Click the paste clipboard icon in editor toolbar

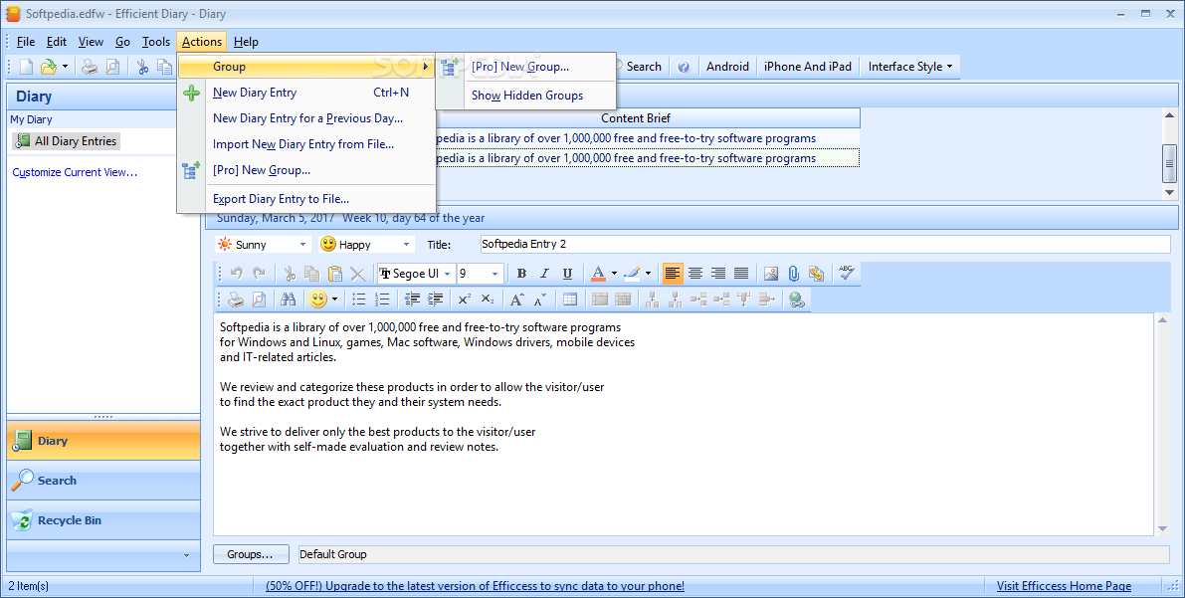[334, 274]
